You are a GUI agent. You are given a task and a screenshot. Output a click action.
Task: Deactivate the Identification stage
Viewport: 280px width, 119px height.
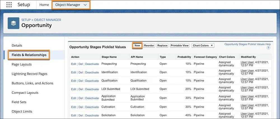92,72
